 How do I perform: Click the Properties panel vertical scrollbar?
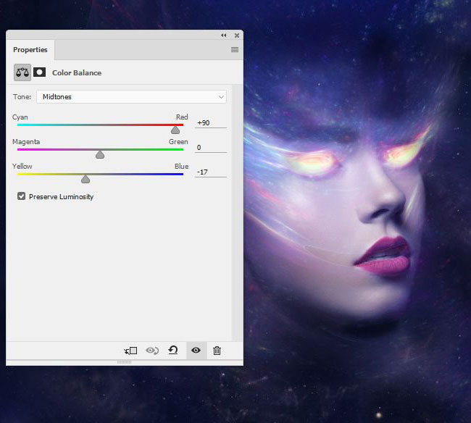237,212
